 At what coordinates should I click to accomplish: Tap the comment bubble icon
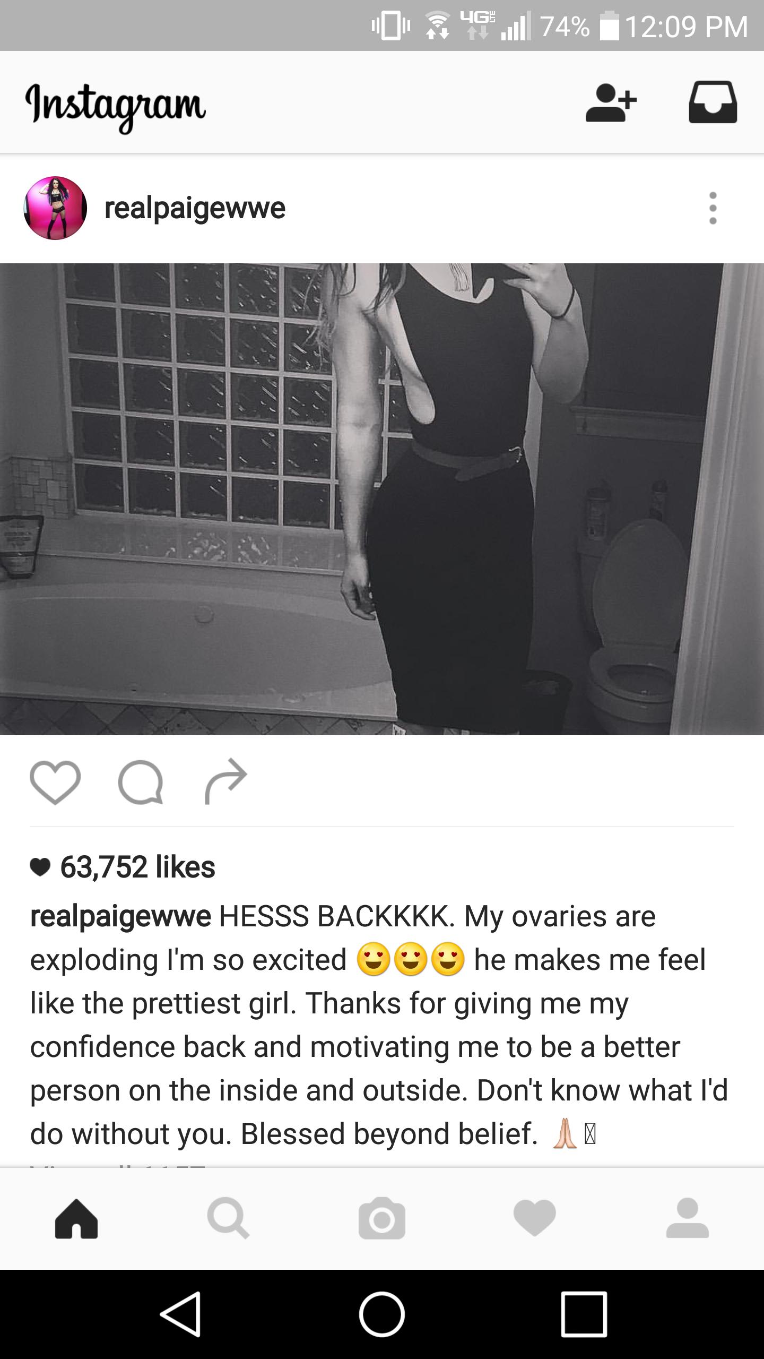[x=141, y=782]
